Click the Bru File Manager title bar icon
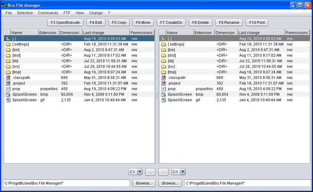Image resolution: width=313 pixels, height=192 pixels. click(4, 5)
